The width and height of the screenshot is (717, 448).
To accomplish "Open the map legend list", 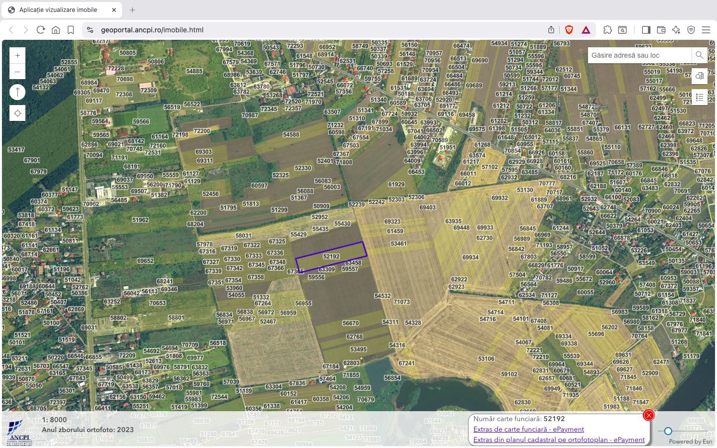I will pos(700,97).
